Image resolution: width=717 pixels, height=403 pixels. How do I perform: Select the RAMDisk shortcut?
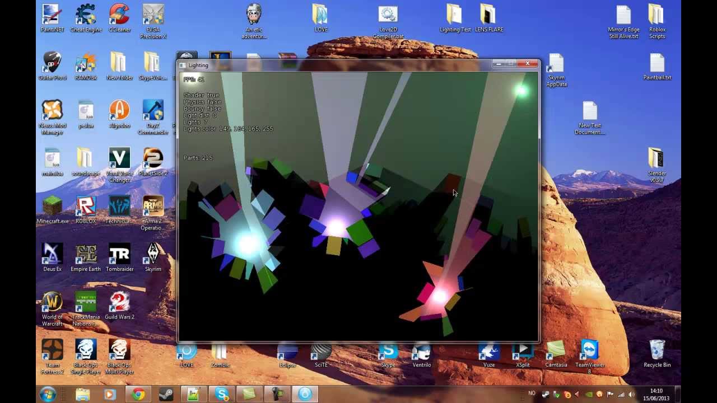coord(86,67)
